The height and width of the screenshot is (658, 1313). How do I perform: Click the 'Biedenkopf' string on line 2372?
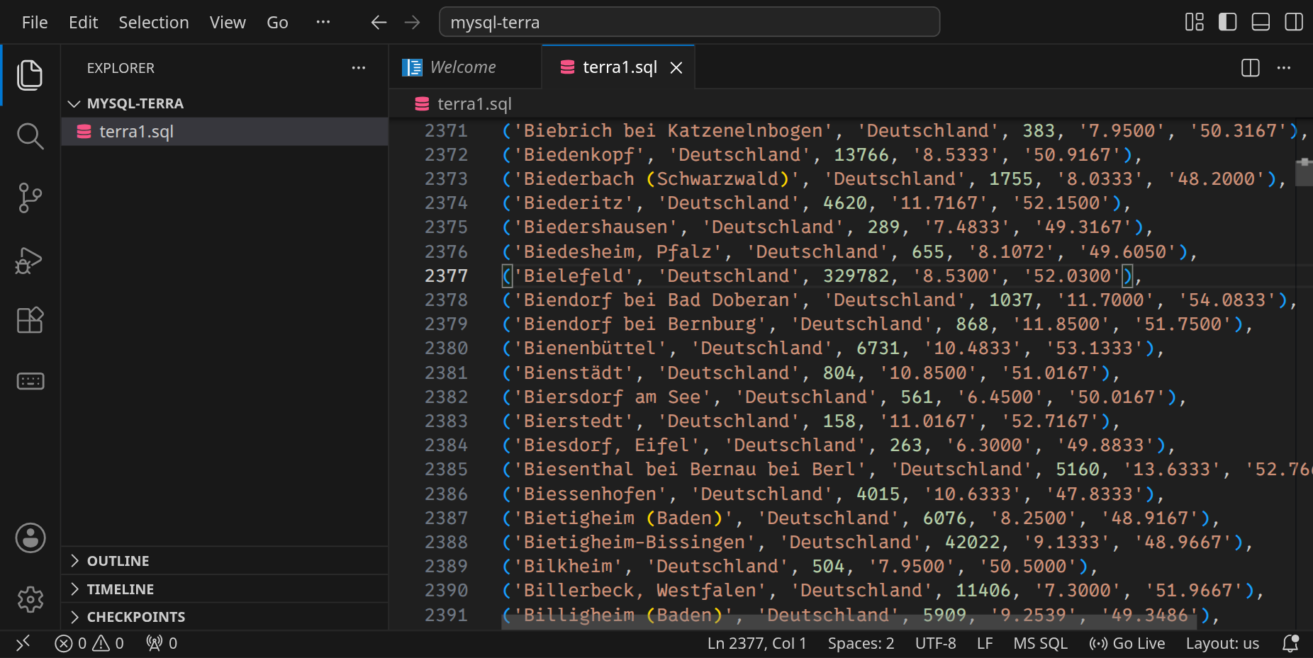(x=579, y=154)
